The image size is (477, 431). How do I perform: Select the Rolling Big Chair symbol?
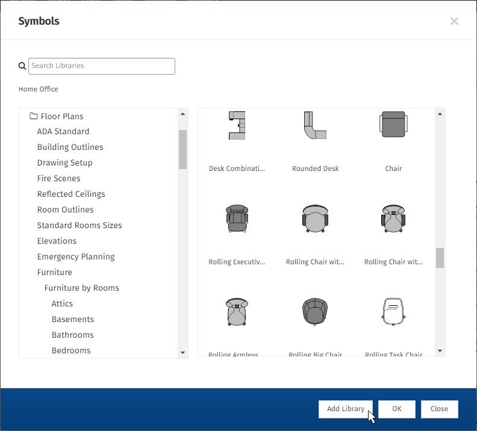point(315,312)
